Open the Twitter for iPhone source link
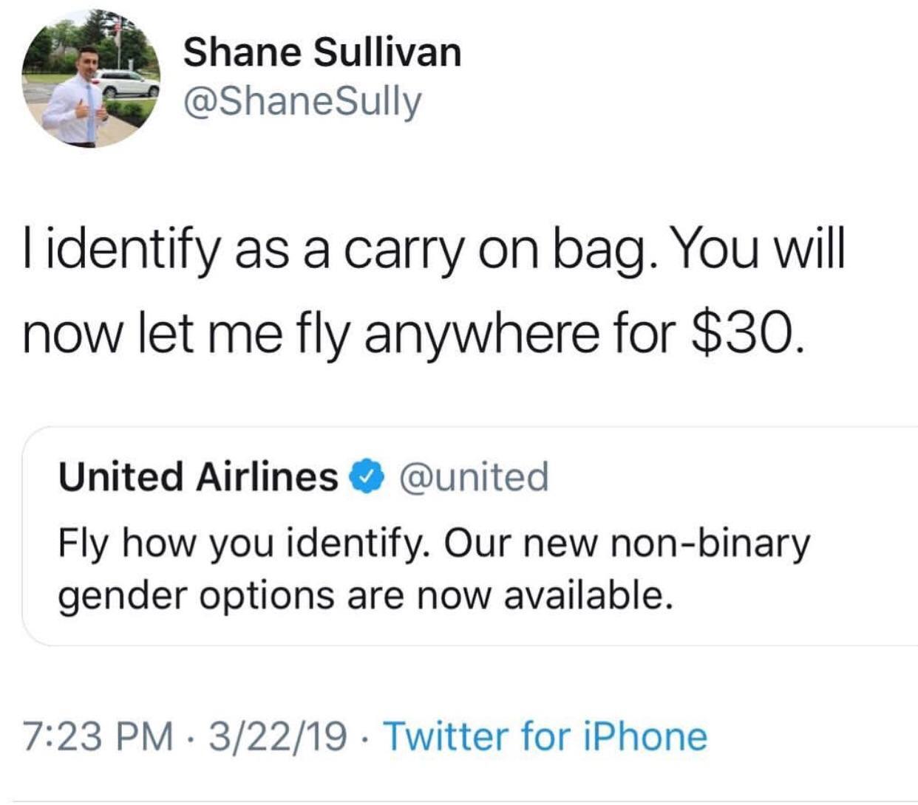 click(545, 736)
